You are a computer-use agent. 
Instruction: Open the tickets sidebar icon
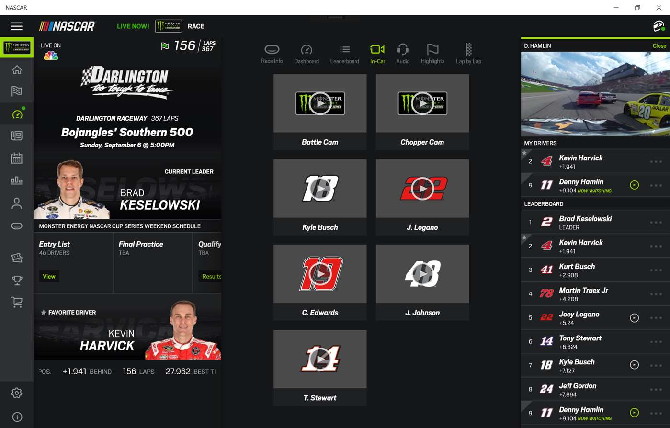click(x=17, y=258)
